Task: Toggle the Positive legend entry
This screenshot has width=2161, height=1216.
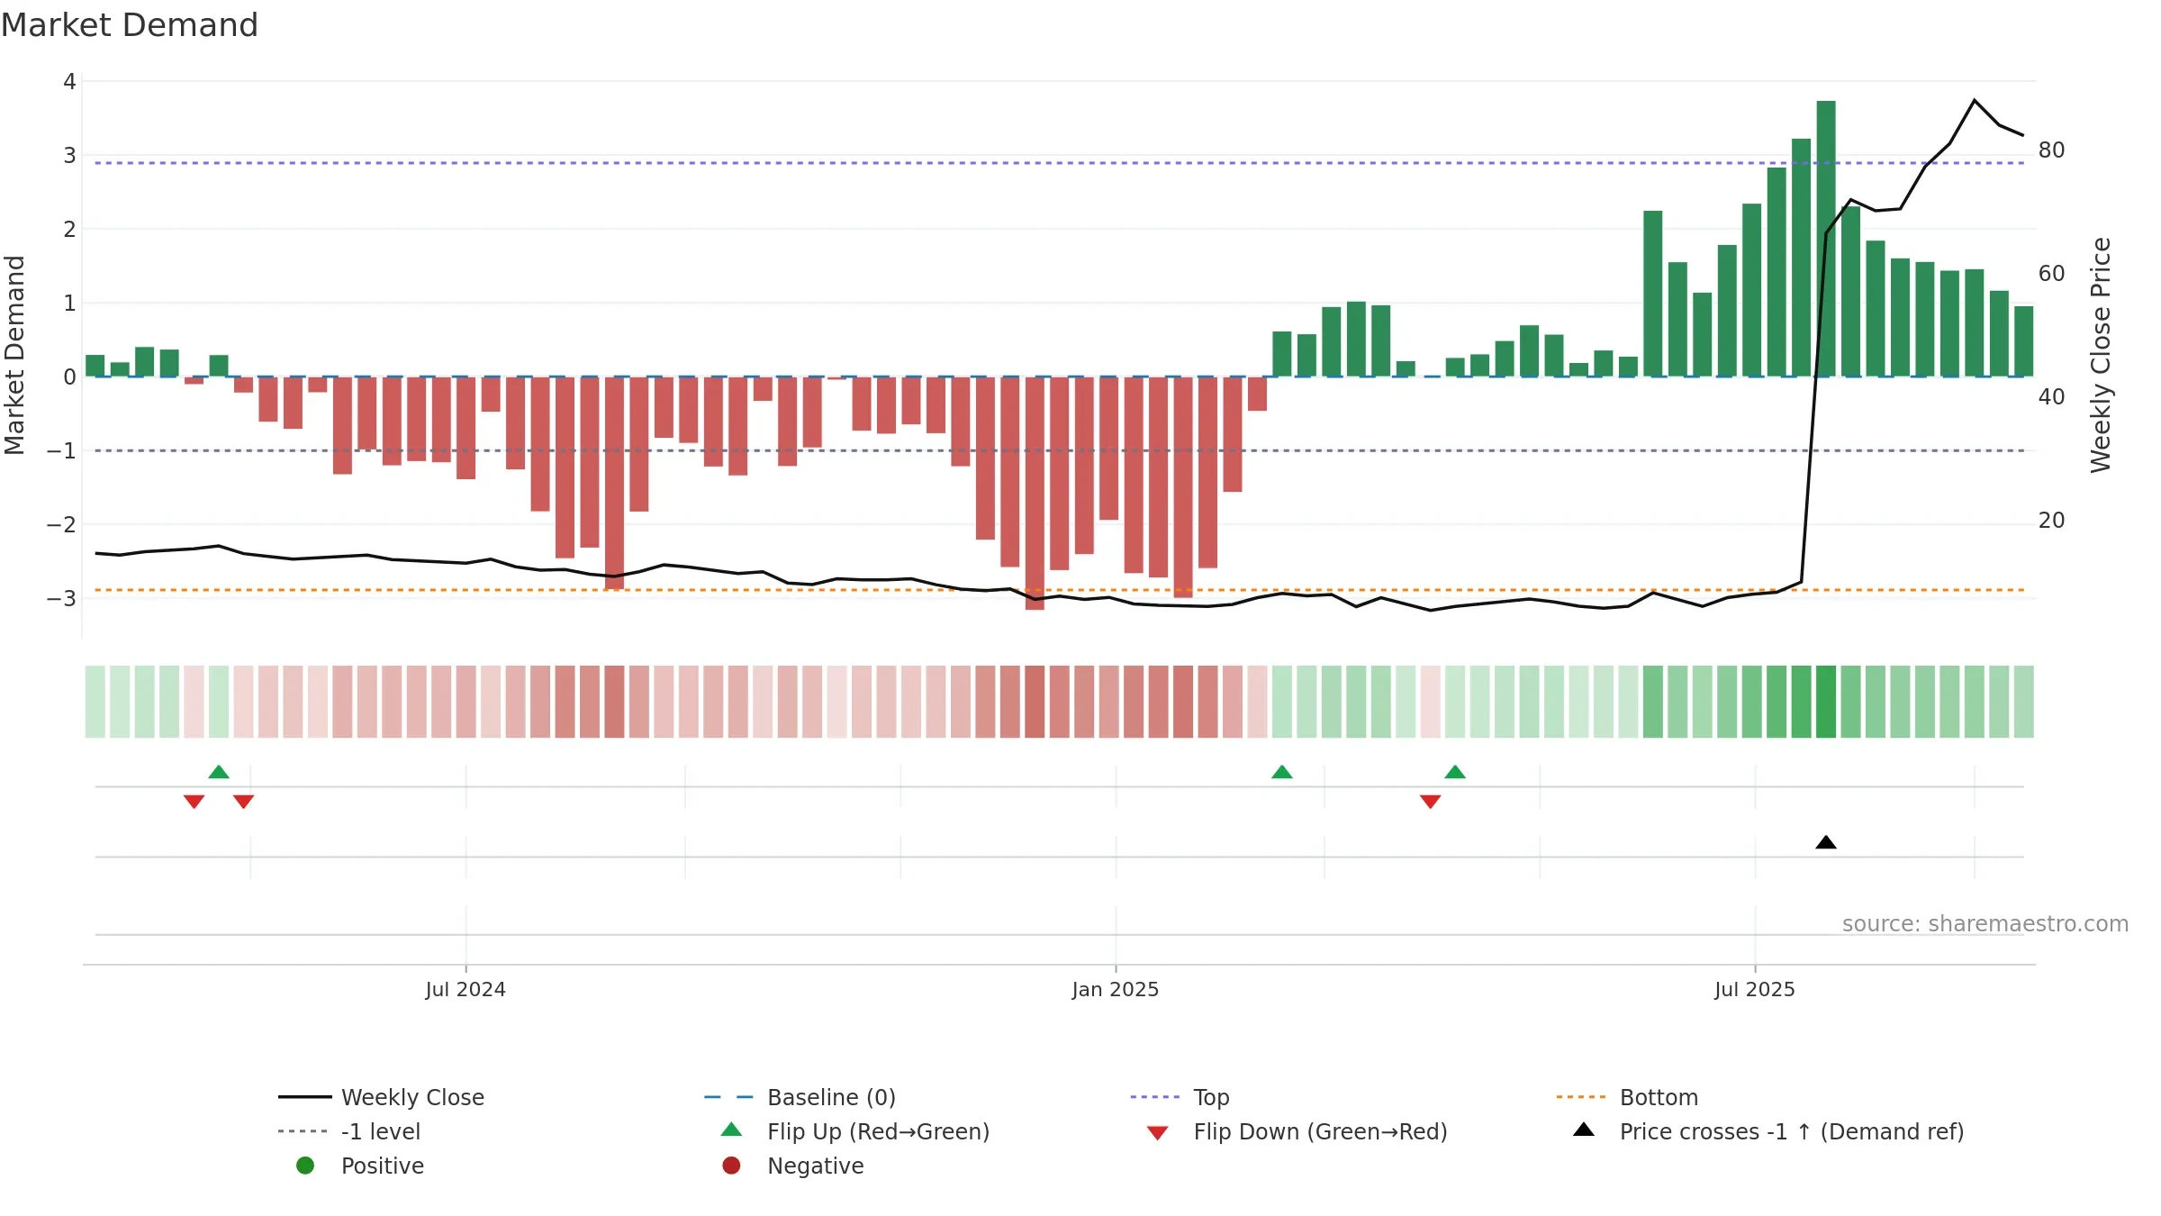Action: point(360,1166)
